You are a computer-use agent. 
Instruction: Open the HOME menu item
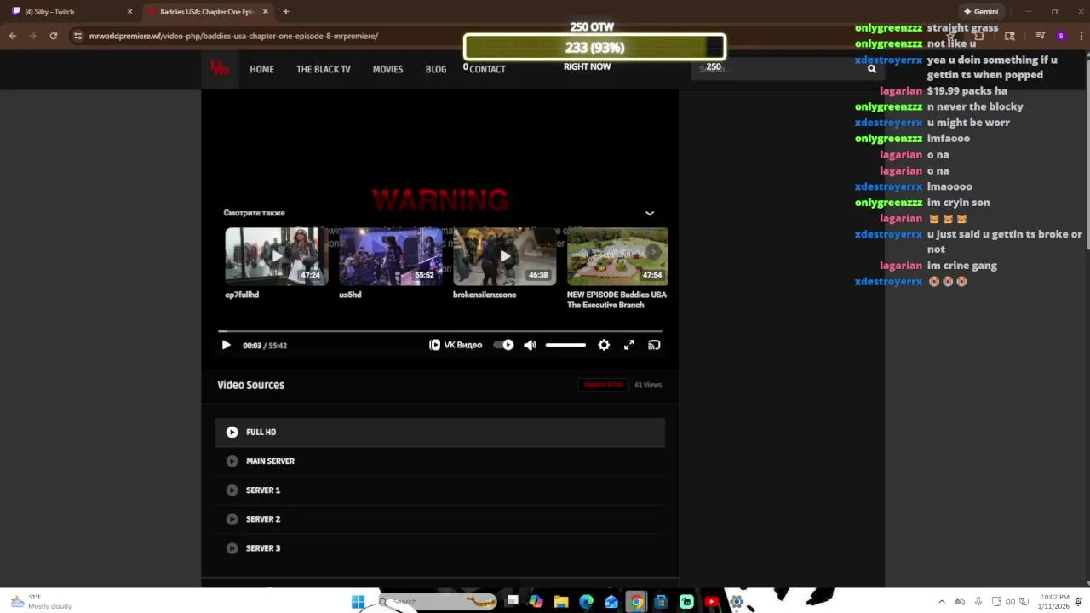[x=261, y=69]
